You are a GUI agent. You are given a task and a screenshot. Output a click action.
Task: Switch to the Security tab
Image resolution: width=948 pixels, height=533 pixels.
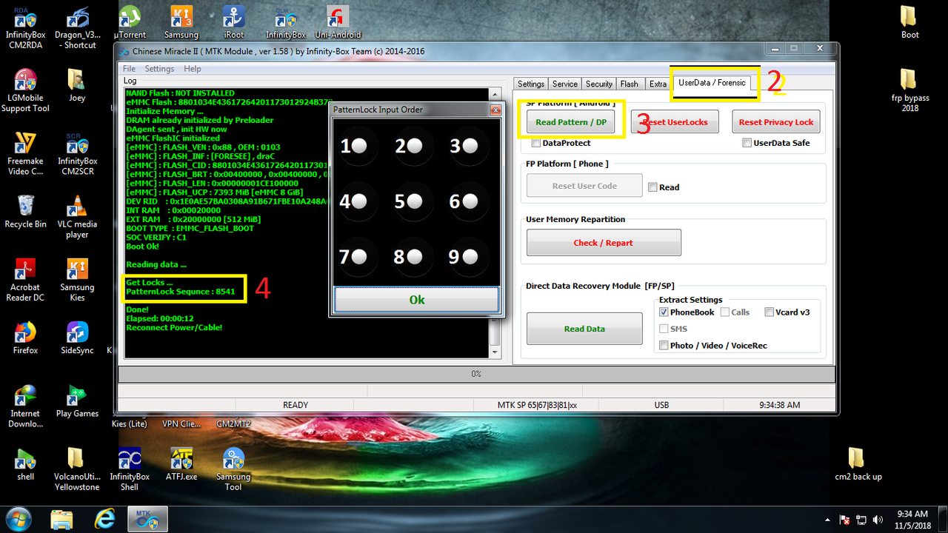coord(599,84)
